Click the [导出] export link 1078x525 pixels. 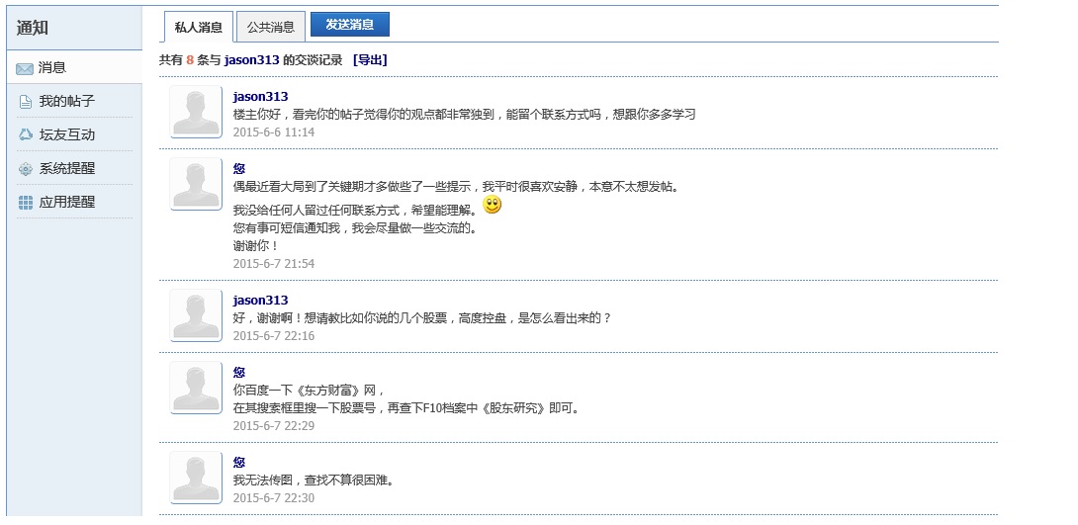370,59
